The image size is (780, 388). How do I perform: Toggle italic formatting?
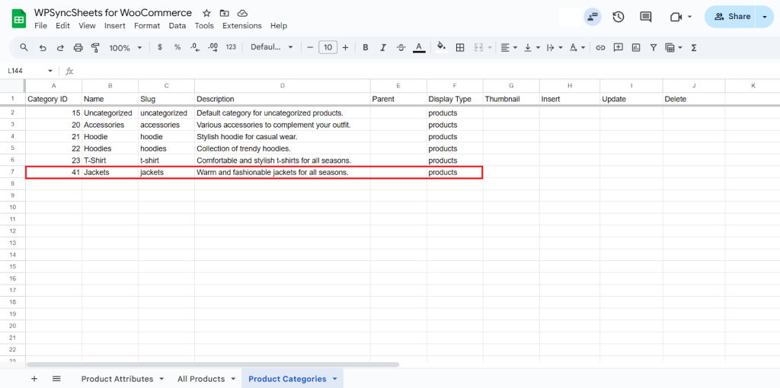click(x=383, y=48)
